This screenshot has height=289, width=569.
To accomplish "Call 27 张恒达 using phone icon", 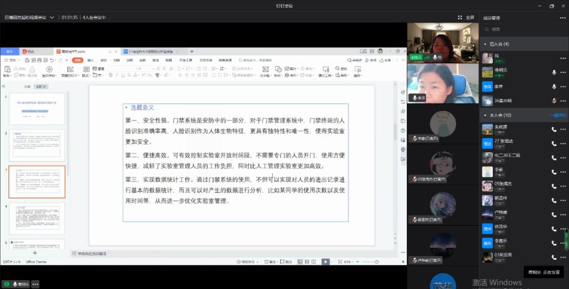I will [553, 142].
